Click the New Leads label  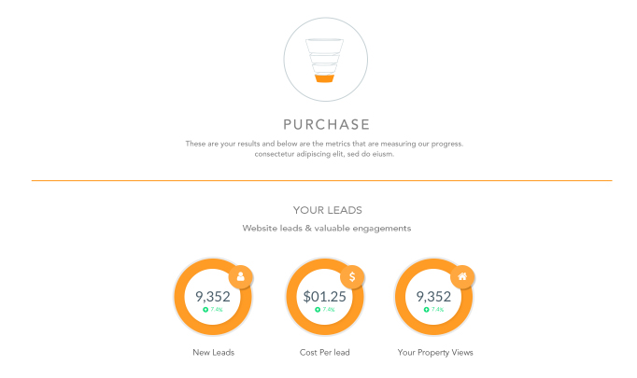coord(213,352)
